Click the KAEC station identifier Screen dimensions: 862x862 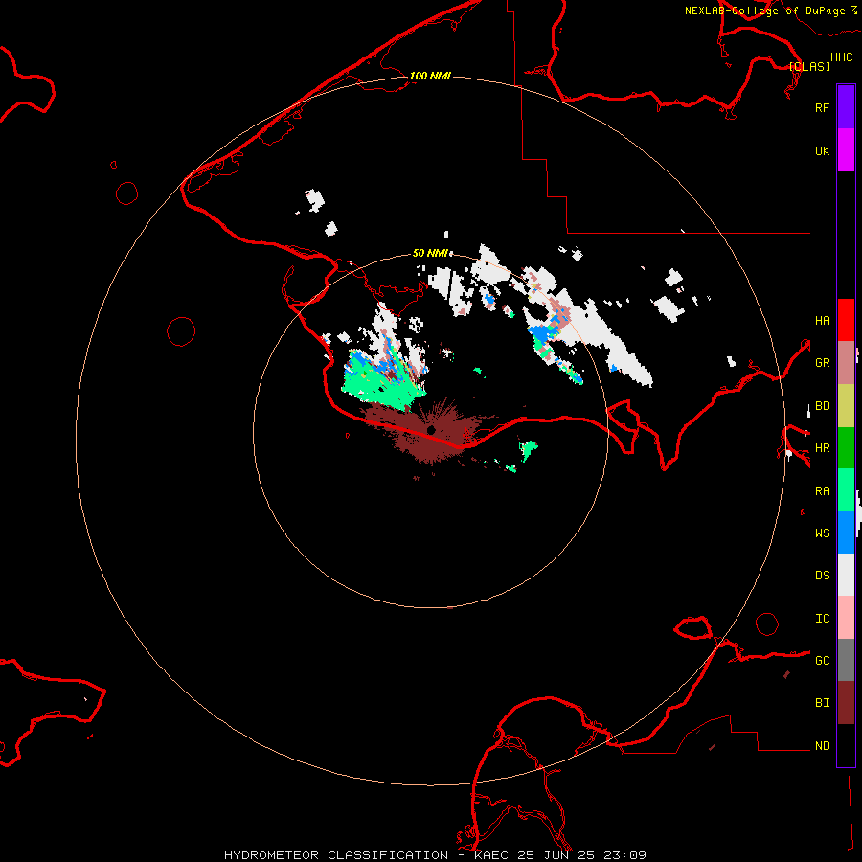(492, 855)
